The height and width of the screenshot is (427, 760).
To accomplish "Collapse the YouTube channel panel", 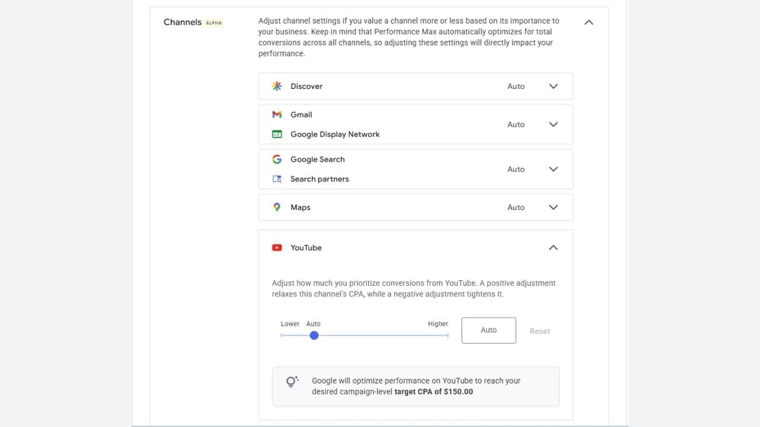I will pos(553,247).
